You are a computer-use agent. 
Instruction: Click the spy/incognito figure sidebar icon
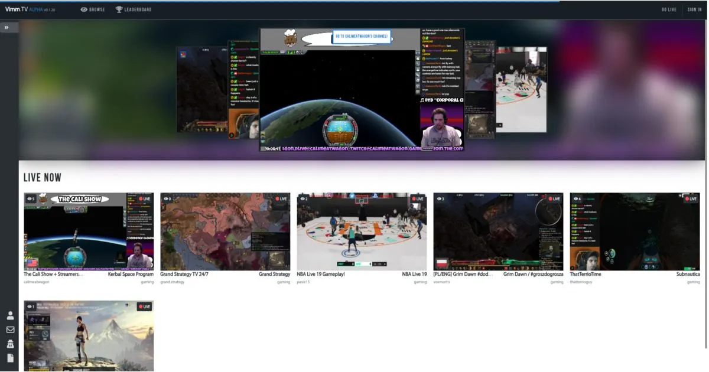click(10, 344)
